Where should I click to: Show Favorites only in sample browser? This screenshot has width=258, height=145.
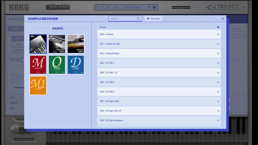[153, 19]
